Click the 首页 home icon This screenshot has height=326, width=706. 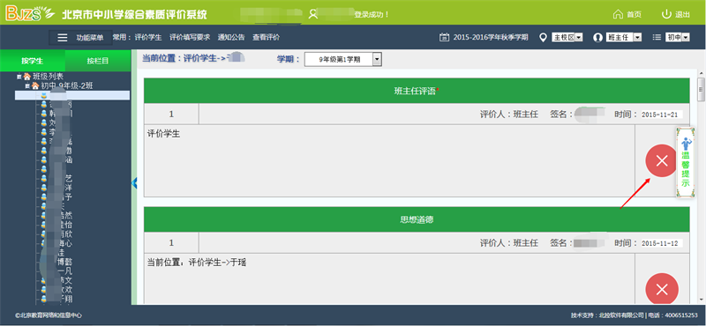coord(618,14)
